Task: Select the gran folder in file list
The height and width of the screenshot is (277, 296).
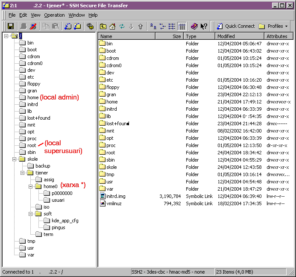Action: [111, 94]
